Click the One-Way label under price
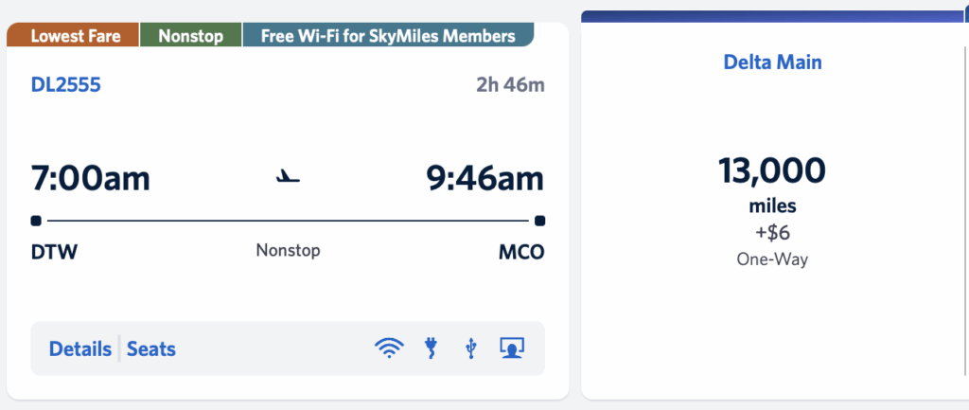 click(x=772, y=258)
